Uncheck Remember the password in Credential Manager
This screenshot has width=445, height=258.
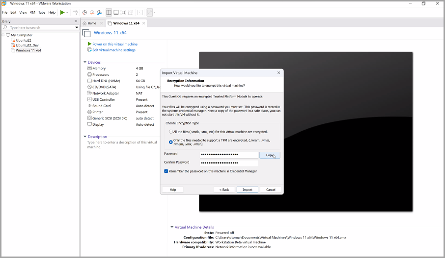[166, 171]
